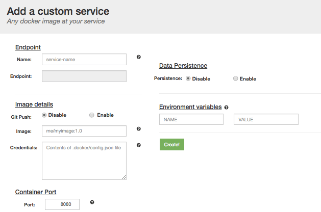Click the environment variable NAME field
The width and height of the screenshot is (321, 212).
191,119
